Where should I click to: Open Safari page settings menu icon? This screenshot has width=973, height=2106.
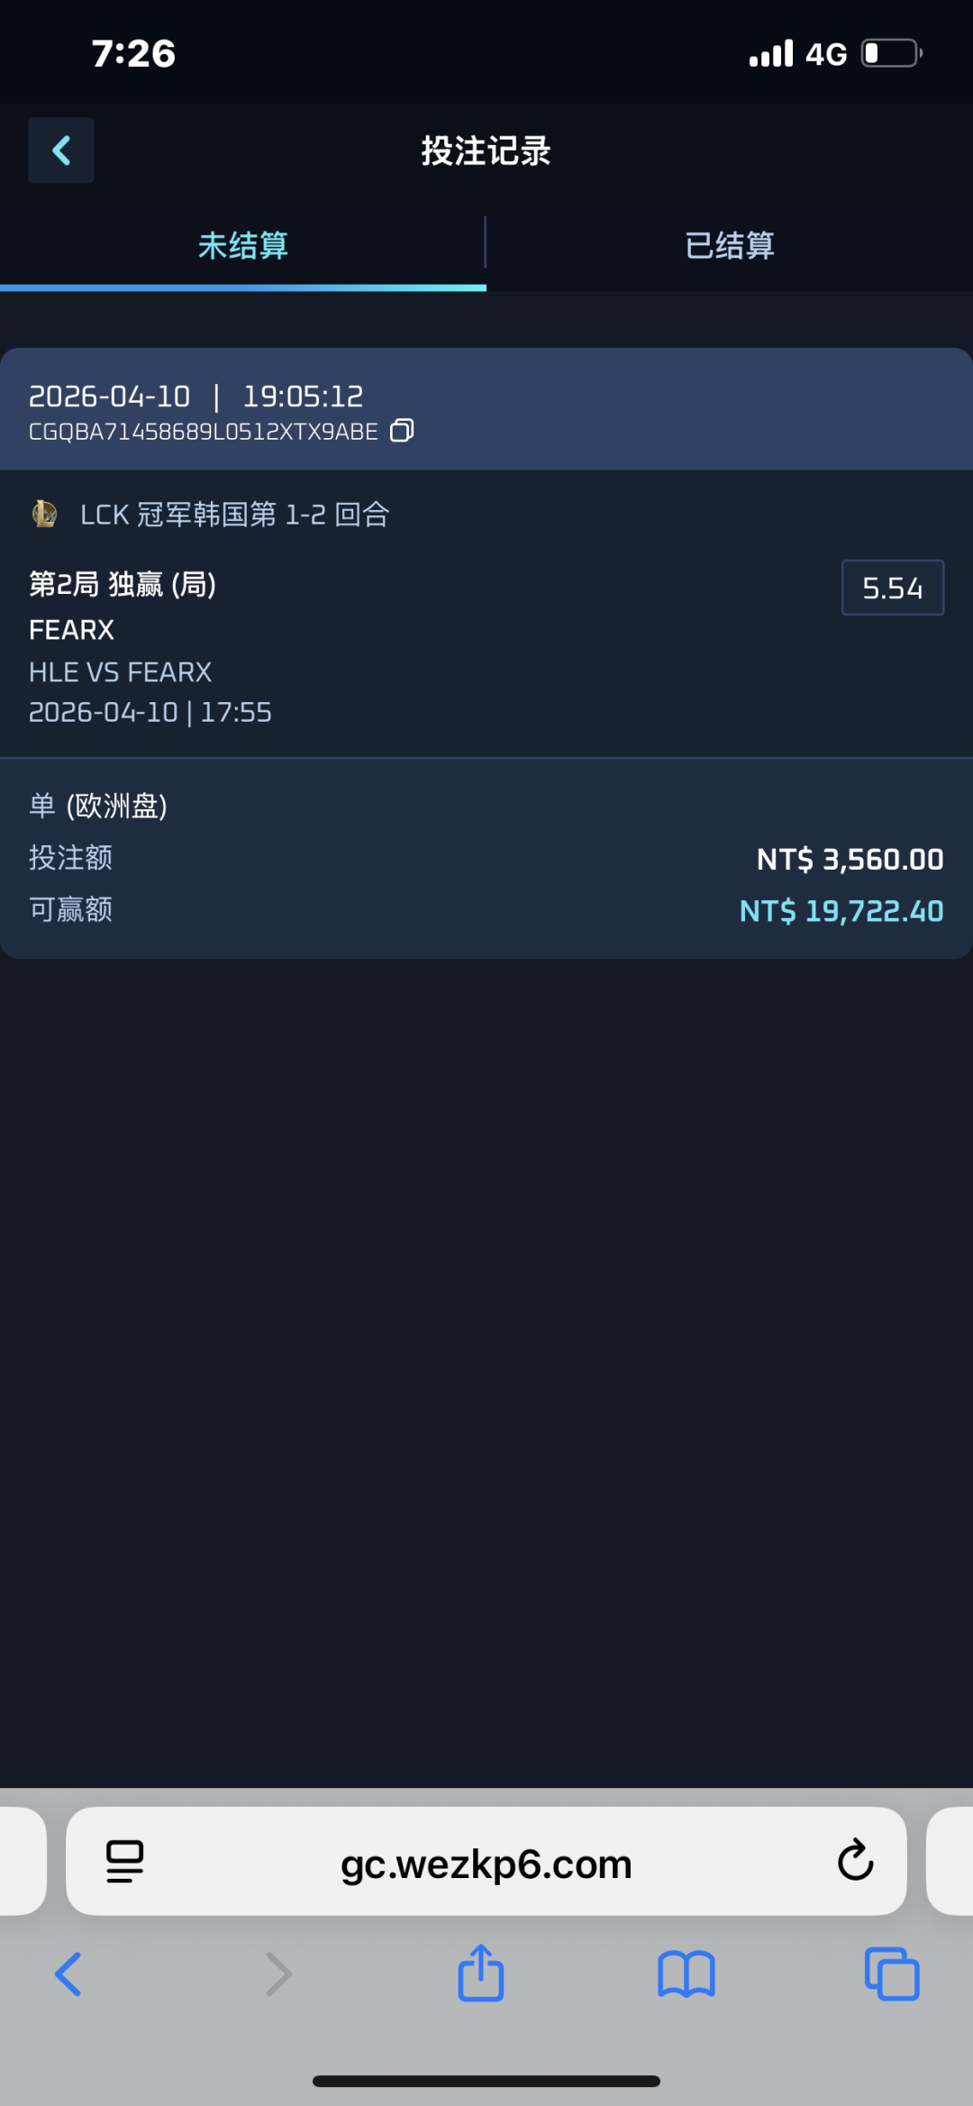pyautogui.click(x=124, y=1862)
